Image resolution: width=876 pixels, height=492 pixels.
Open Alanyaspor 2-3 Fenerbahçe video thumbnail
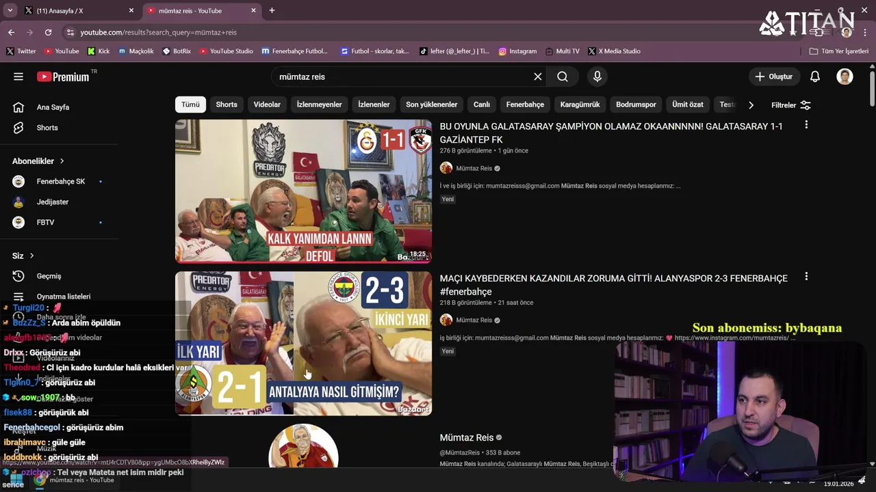coord(303,343)
